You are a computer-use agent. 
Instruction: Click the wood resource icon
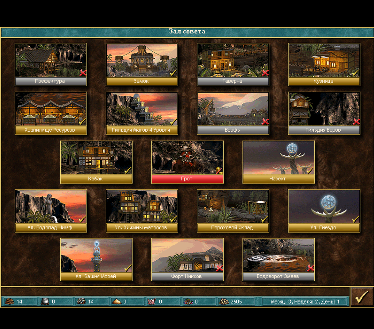tap(9, 301)
